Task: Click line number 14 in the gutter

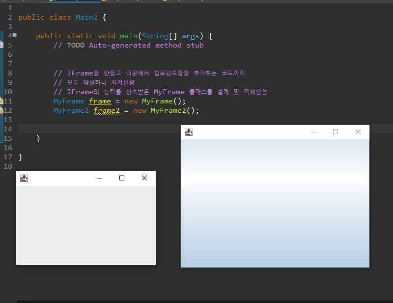Action: click(x=8, y=129)
